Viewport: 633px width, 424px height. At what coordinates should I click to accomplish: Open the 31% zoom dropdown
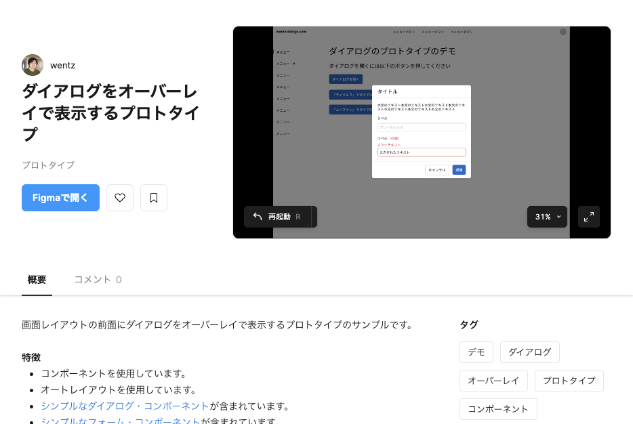tap(547, 217)
